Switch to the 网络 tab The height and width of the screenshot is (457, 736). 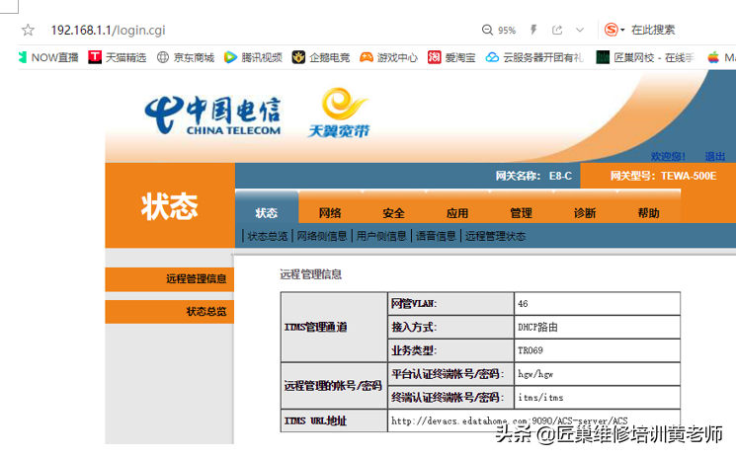coord(330,213)
